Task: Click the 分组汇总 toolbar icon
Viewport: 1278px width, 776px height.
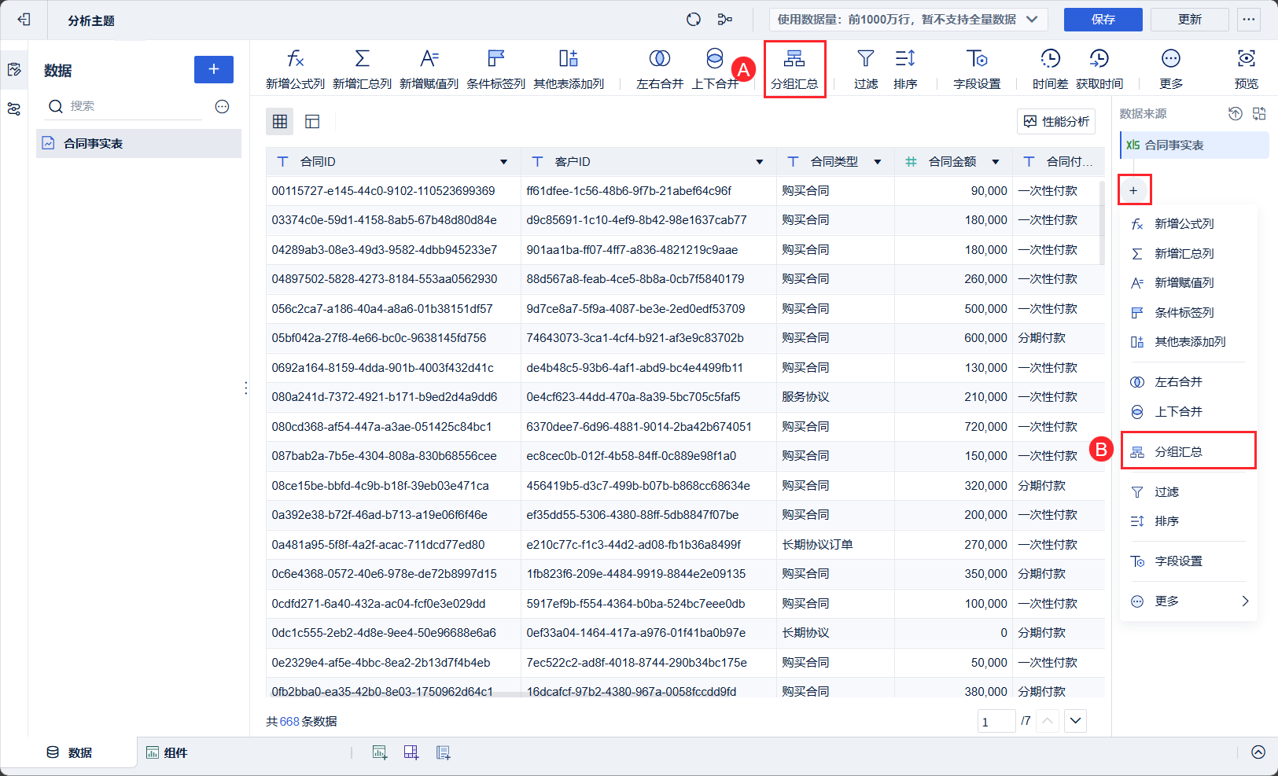Action: [x=794, y=59]
